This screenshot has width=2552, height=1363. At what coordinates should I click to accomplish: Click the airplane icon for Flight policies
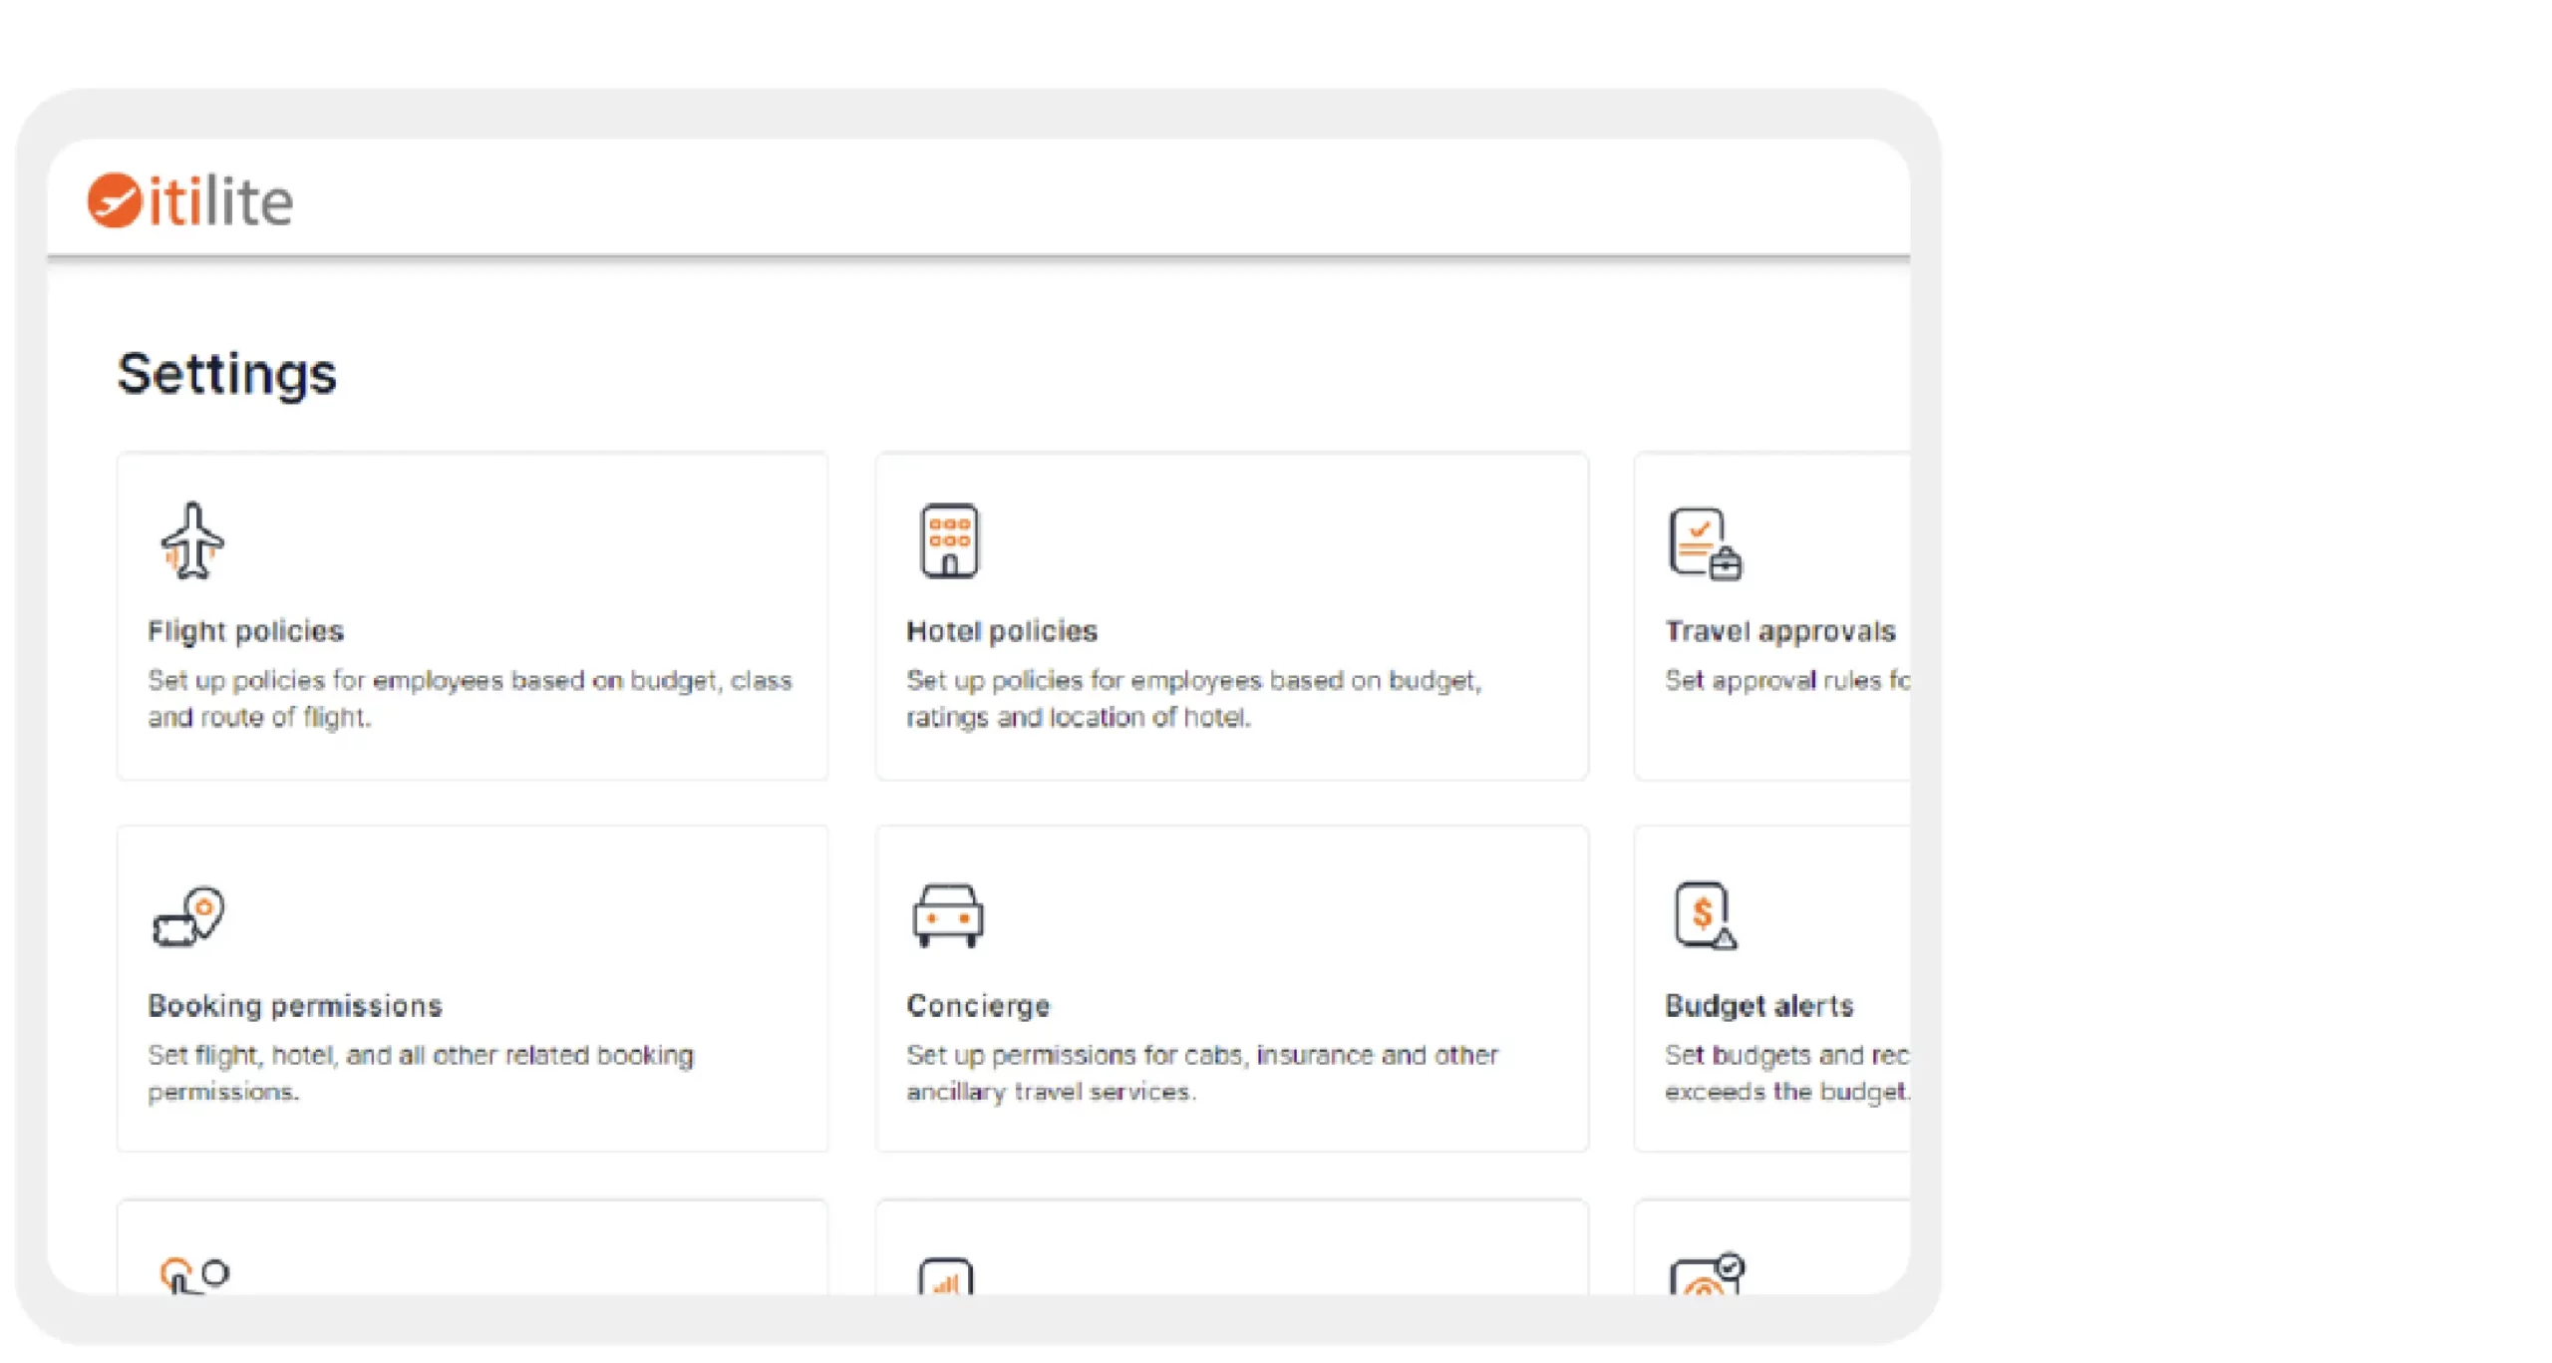coord(192,540)
